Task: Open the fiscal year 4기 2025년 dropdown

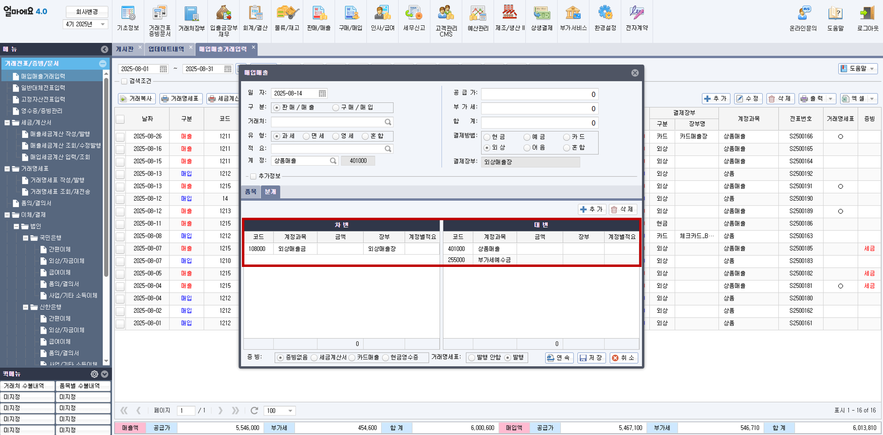Action: click(x=86, y=24)
